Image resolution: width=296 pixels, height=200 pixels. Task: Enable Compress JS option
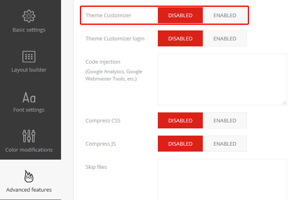(225, 144)
